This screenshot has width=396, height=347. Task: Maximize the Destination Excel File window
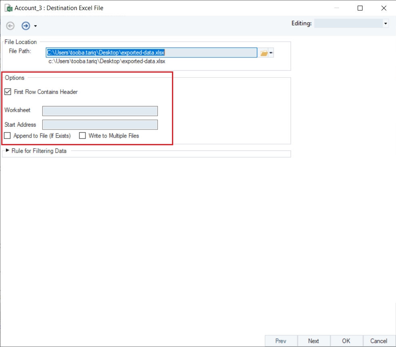[x=360, y=8]
